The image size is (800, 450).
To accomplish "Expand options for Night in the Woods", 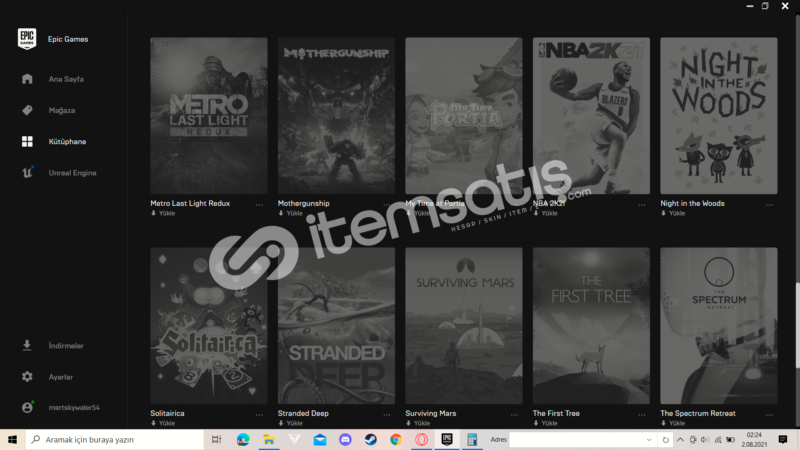I will click(769, 205).
